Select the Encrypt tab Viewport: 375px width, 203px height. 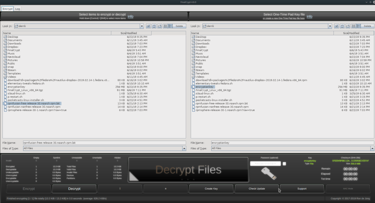[x=7, y=9]
